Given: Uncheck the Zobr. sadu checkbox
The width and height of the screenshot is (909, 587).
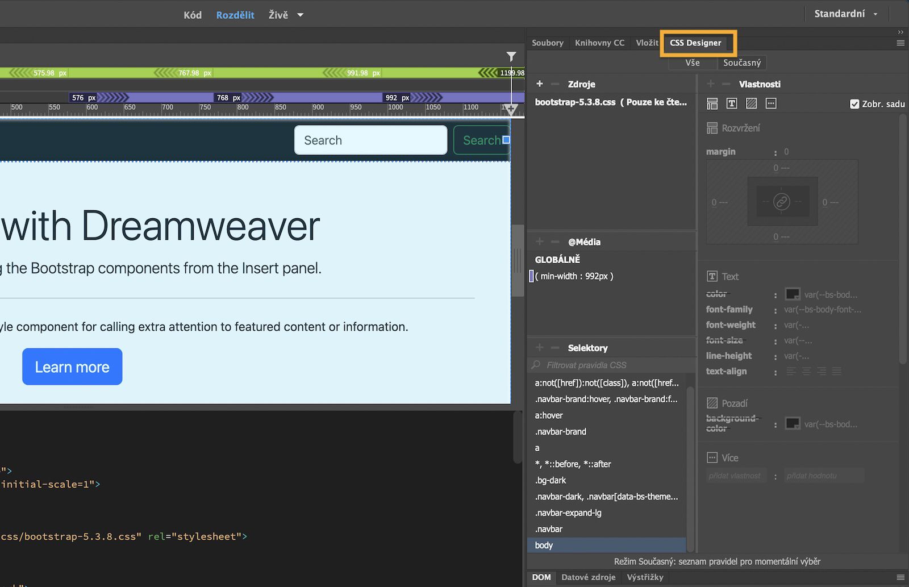Looking at the screenshot, I should click(854, 103).
